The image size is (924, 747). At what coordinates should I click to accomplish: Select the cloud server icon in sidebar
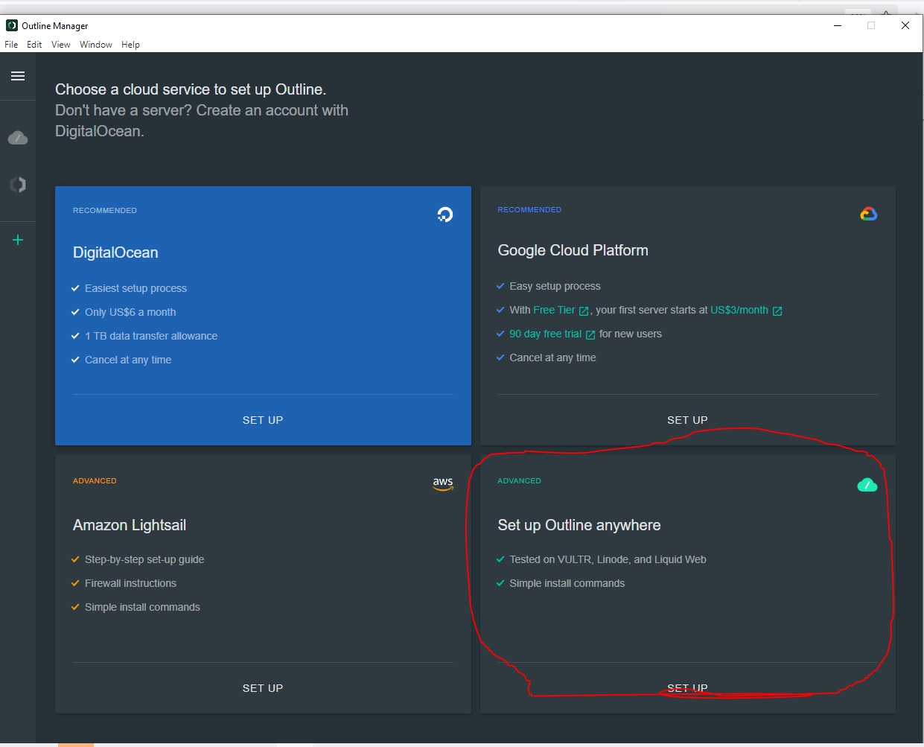point(18,139)
